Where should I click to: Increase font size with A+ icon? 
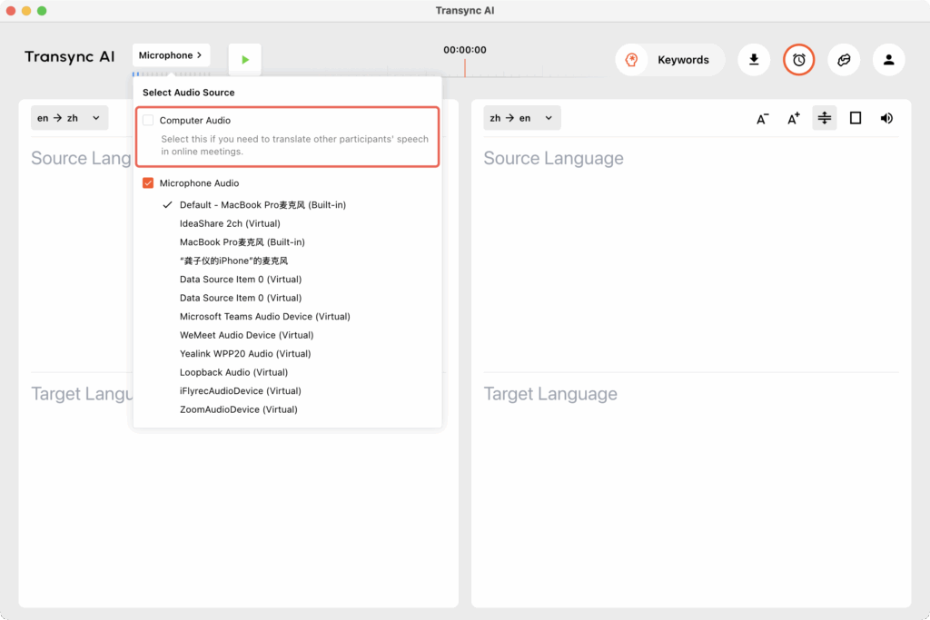794,118
